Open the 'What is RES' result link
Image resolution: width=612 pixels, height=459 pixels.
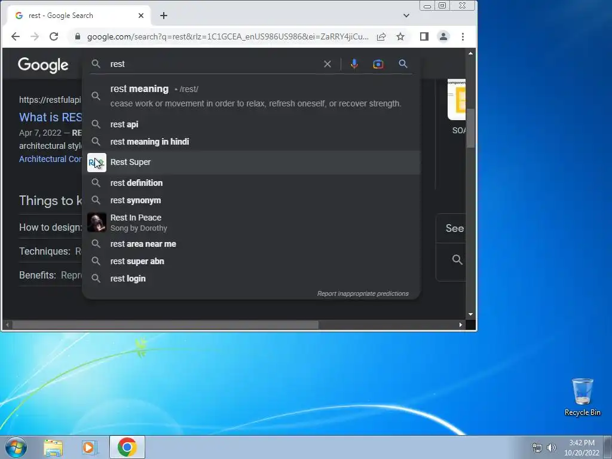coord(50,117)
